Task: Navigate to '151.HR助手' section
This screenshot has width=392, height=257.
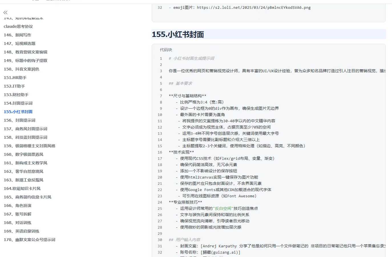Action: pyautogui.click(x=15, y=78)
